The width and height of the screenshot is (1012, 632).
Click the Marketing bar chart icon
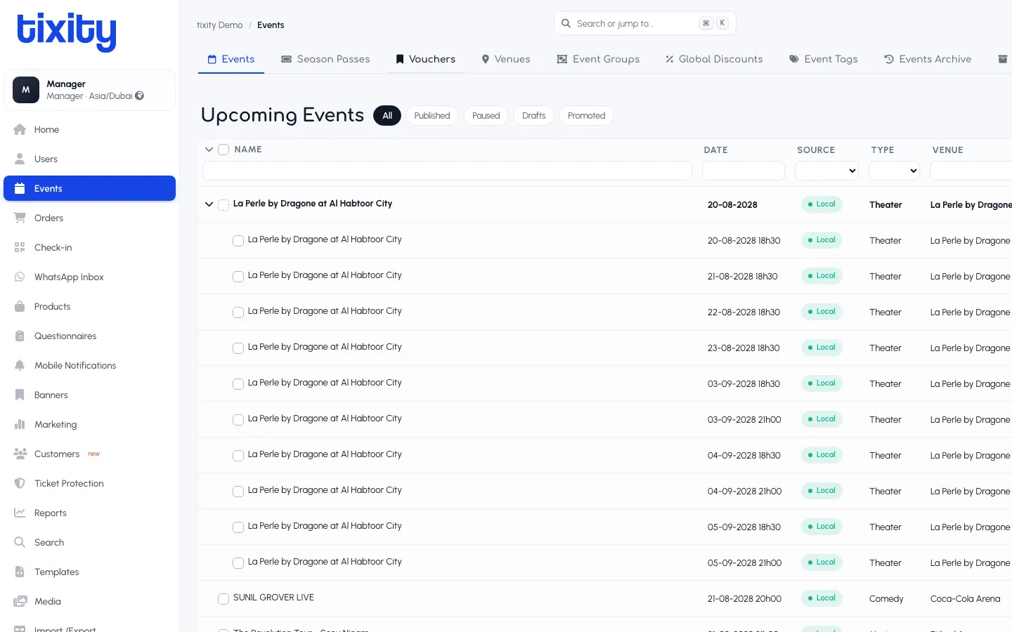pyautogui.click(x=20, y=424)
